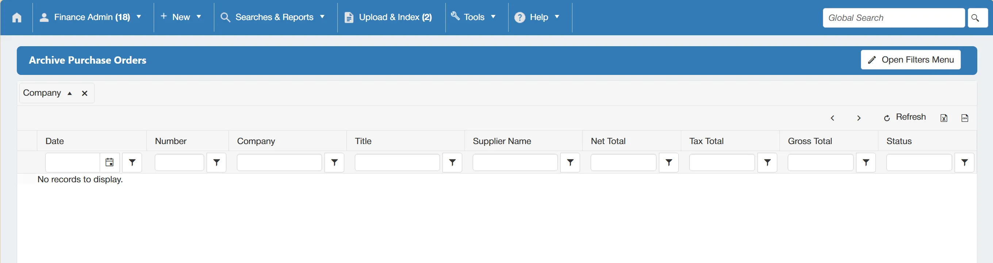This screenshot has height=263, width=993.
Task: Open the Status column filter icon
Action: pyautogui.click(x=965, y=162)
